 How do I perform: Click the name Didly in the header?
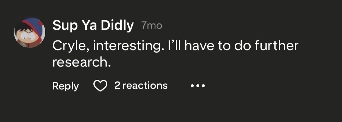pos(117,26)
